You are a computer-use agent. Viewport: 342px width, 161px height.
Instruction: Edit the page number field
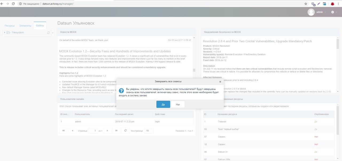pyautogui.click(x=93, y=131)
